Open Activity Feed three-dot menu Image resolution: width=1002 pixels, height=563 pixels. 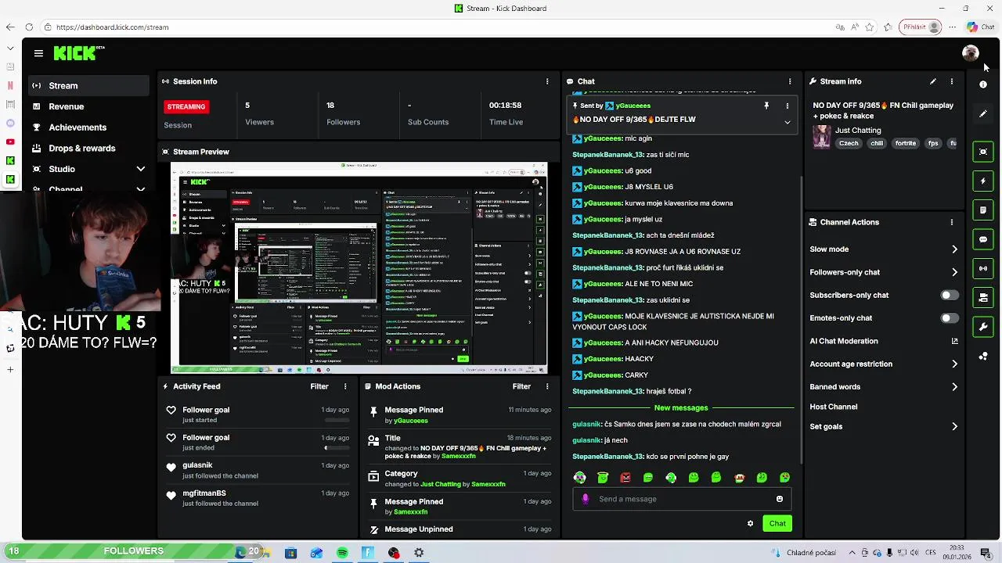(345, 386)
